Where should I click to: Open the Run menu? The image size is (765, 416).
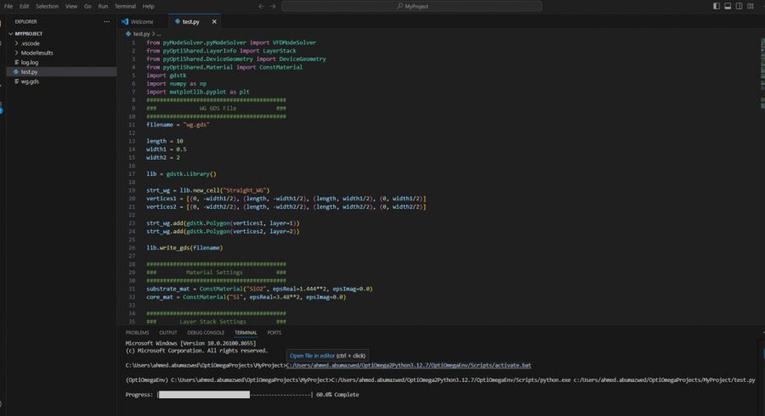click(103, 6)
